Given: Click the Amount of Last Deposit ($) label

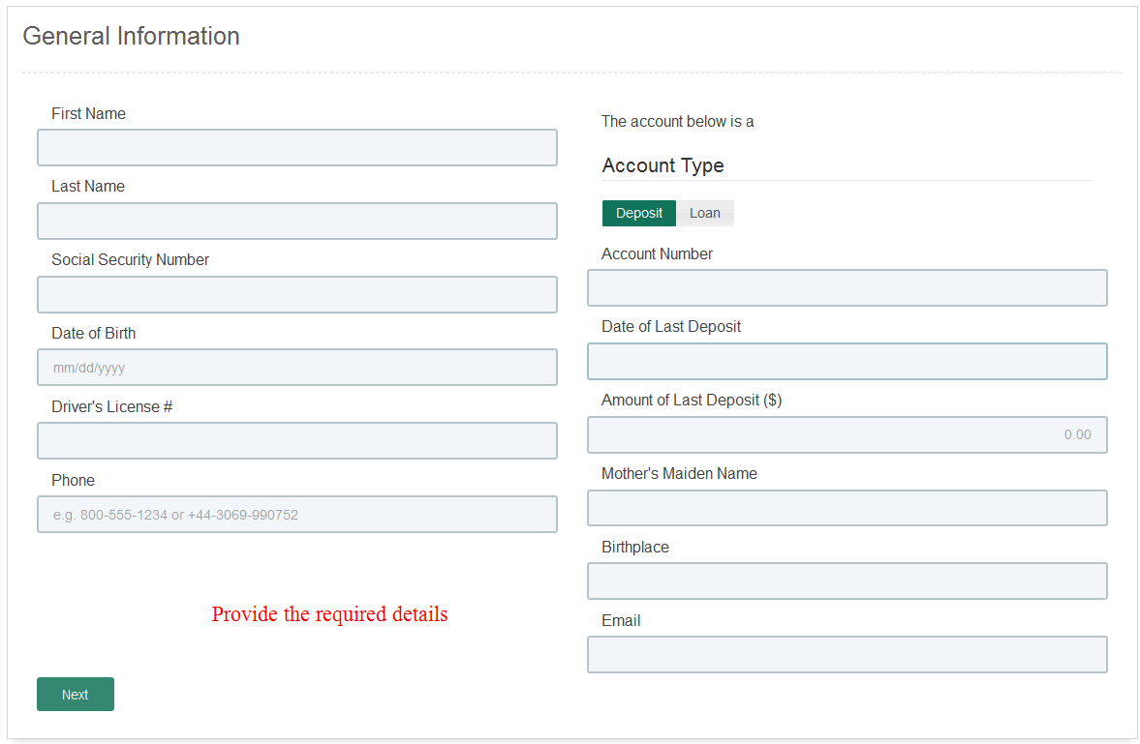Looking at the screenshot, I should 692,401.
